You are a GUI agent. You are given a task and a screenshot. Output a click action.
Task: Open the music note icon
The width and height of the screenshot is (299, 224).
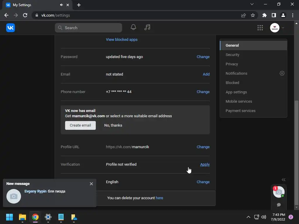147,27
